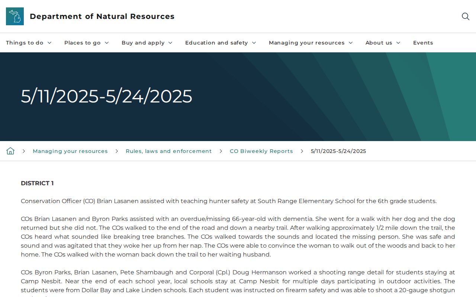Viewport: 476px width, 297px height.
Task: Click the paragraph about Camp Nesbit detail
Action: coord(238,283)
